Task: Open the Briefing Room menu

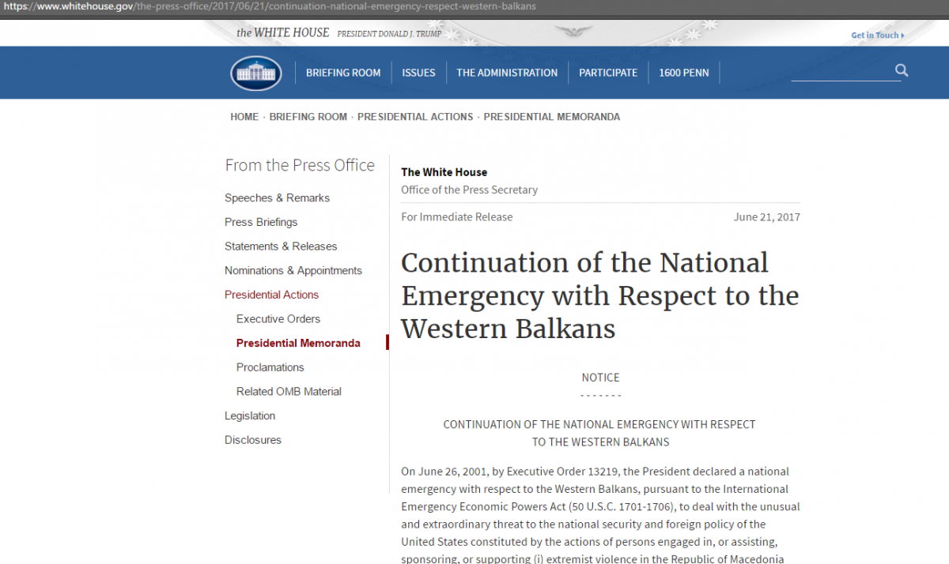Action: pos(343,73)
